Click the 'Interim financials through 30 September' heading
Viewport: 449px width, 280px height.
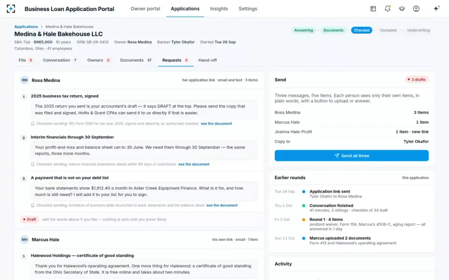[72, 137]
